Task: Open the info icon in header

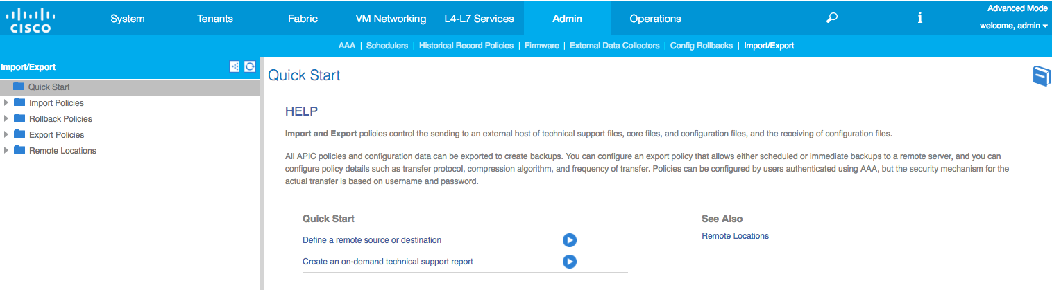Action: click(x=919, y=19)
